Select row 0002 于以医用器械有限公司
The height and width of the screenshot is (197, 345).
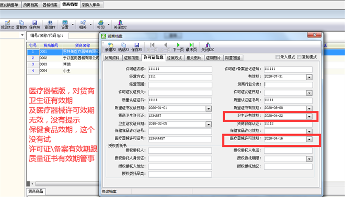pyautogui.click(x=63, y=58)
